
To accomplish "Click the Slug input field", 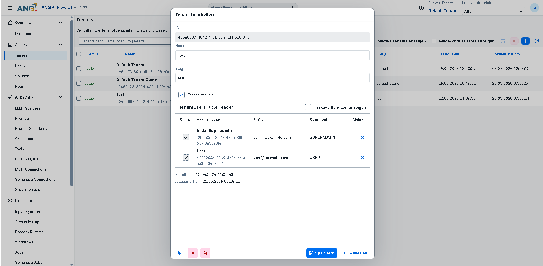I will coord(272,78).
